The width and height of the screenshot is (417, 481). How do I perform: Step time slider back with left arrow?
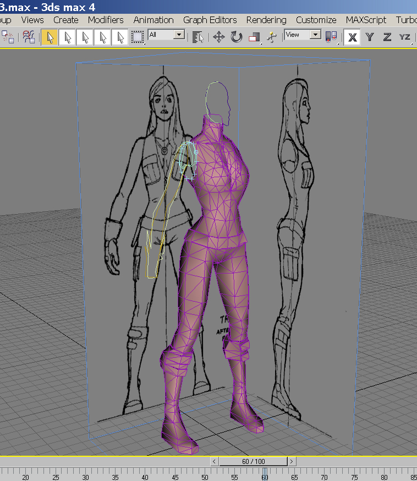point(215,461)
